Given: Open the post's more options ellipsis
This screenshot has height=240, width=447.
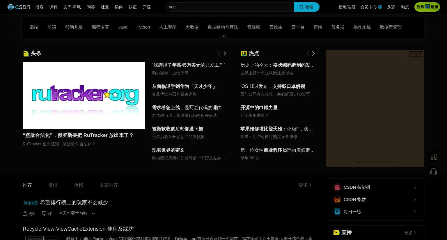Looking at the screenshot, I should coord(94,213).
